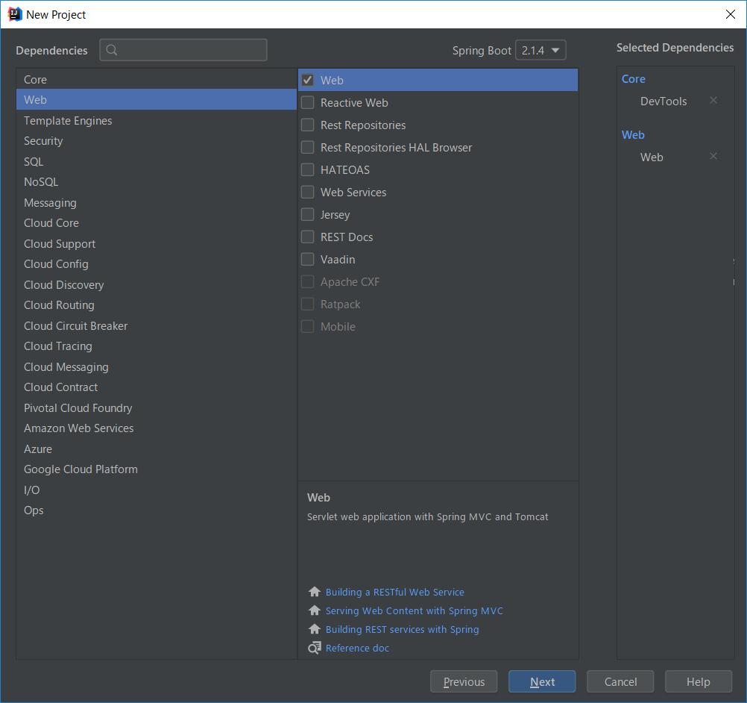Select the Core category
747x703 pixels.
pyautogui.click(x=157, y=80)
